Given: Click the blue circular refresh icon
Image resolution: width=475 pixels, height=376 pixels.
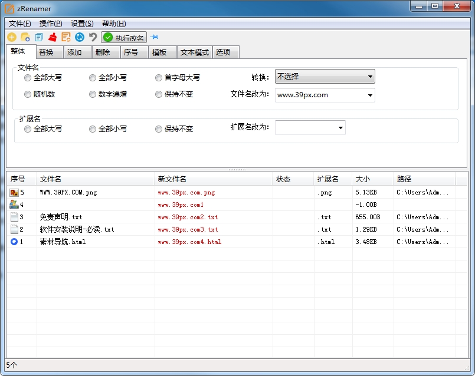Looking at the screenshot, I should [x=80, y=37].
